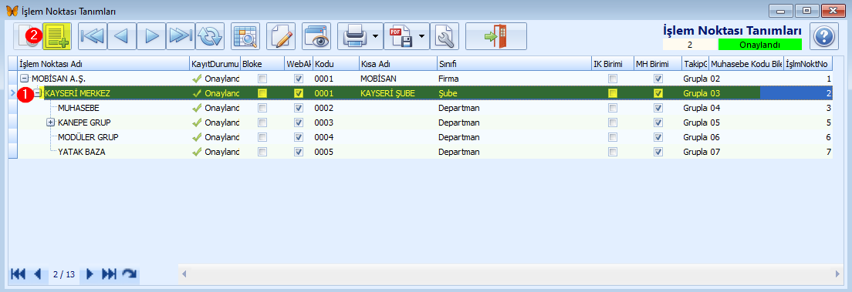Click the exit door icon
Image resolution: width=852 pixels, height=292 pixels.
point(496,36)
